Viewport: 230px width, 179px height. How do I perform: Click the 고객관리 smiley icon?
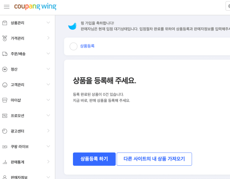point(5,85)
